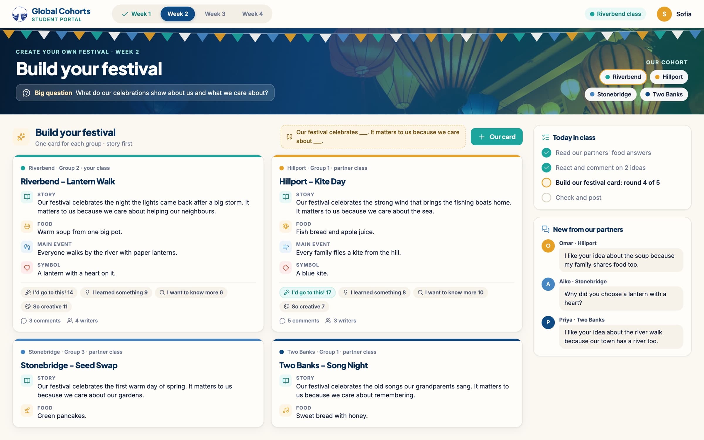Screen dimensions: 704x440
Task: Toggle 'React and comment on 2 ideas' checkbox
Action: (546, 167)
